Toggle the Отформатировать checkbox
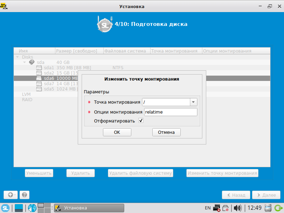The height and width of the screenshot is (213, 284). (x=141, y=120)
